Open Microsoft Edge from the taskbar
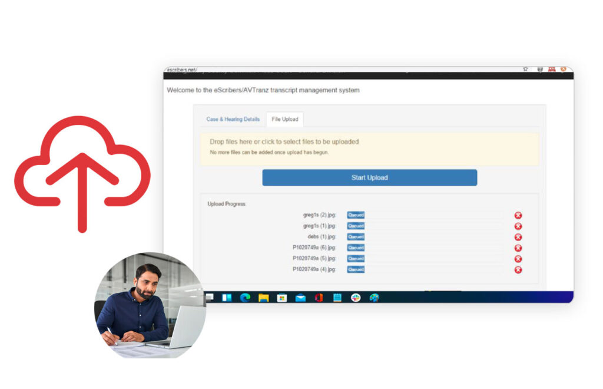 (x=245, y=298)
